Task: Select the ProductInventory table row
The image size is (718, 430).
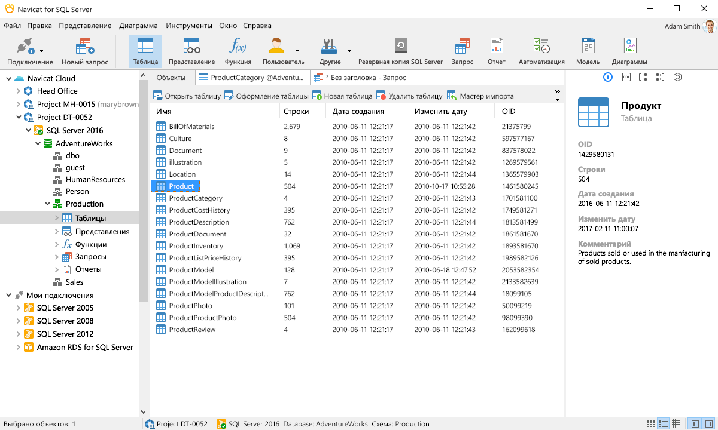Action: click(x=357, y=246)
